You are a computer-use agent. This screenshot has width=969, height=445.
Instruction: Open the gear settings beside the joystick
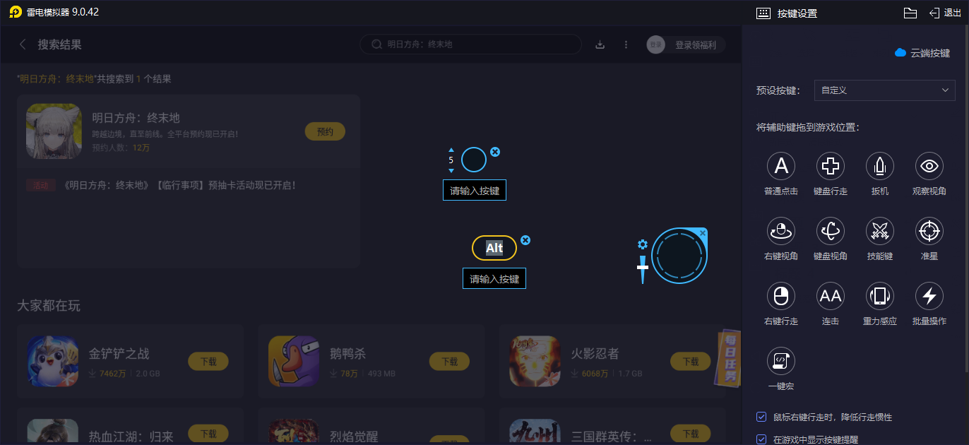(642, 244)
